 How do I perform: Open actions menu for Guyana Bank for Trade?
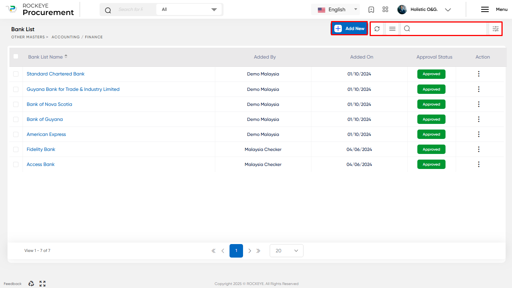pos(479,89)
